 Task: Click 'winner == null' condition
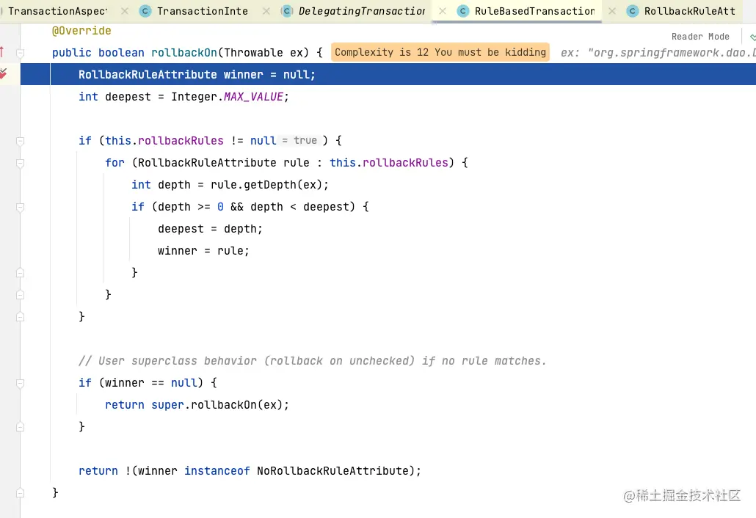point(151,383)
